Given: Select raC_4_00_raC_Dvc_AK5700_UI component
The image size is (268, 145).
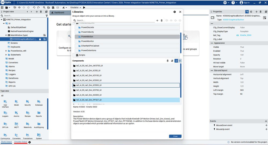Looking at the screenshot, I should (x=126, y=66).
